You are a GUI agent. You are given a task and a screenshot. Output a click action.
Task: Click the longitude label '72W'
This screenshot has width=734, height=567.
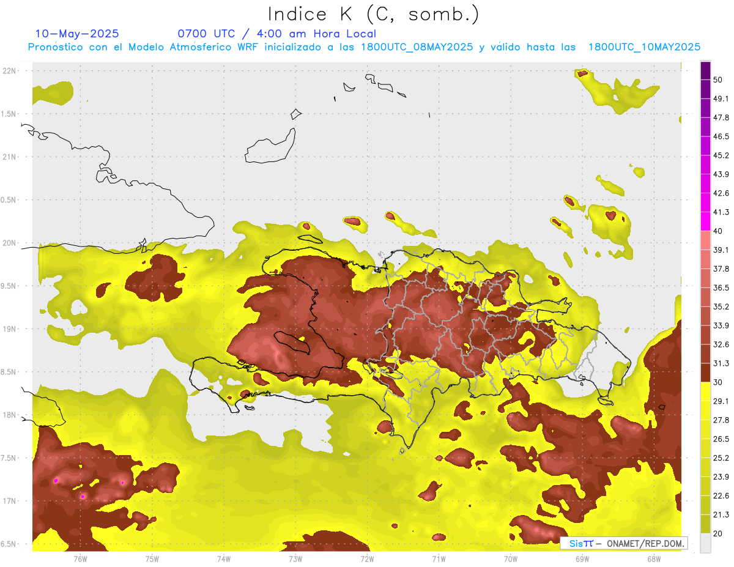click(367, 558)
